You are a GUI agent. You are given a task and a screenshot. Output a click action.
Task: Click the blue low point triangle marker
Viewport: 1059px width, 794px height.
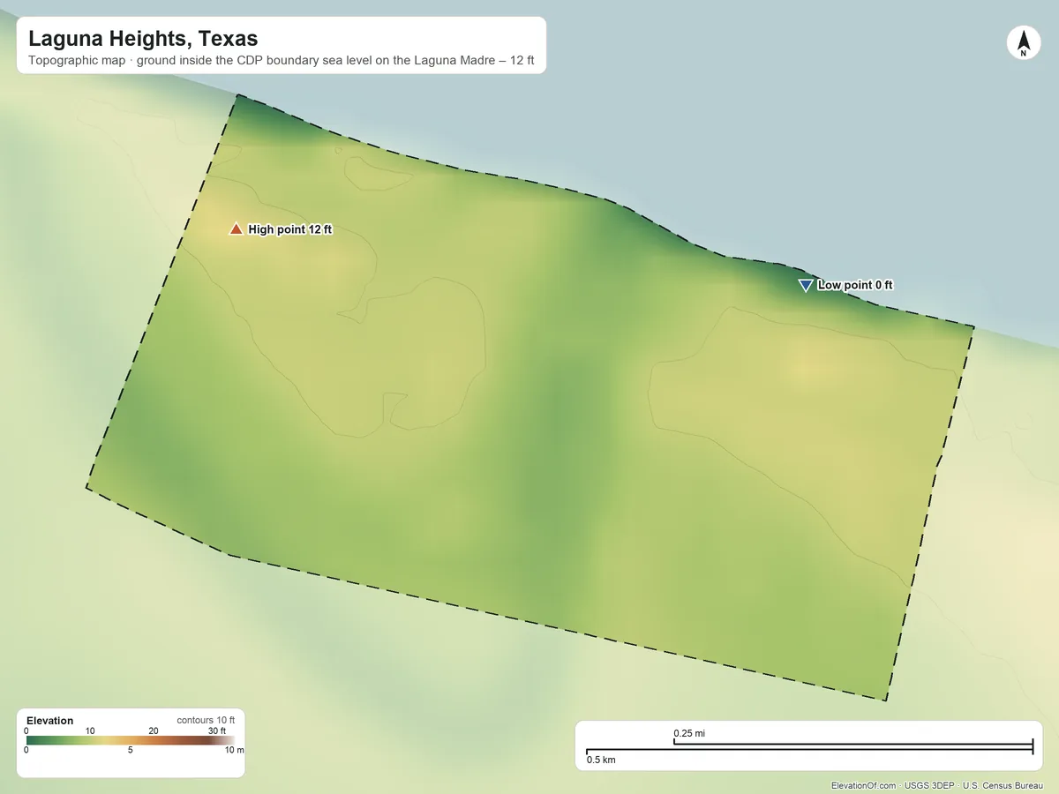click(x=805, y=285)
